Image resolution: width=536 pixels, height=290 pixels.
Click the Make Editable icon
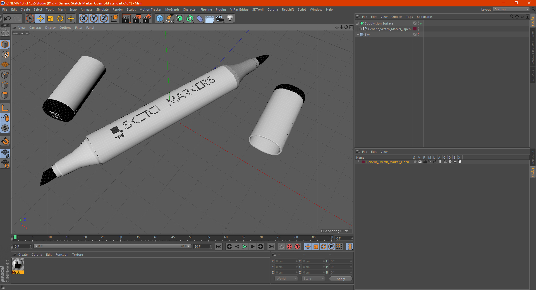5,32
